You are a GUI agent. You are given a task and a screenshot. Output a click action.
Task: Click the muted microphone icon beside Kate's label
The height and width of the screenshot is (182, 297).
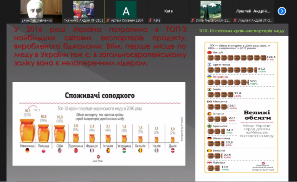click(x=150, y=20)
